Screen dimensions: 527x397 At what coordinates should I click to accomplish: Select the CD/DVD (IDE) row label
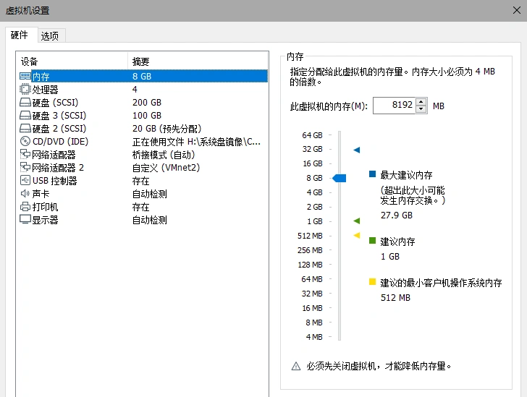coord(61,142)
